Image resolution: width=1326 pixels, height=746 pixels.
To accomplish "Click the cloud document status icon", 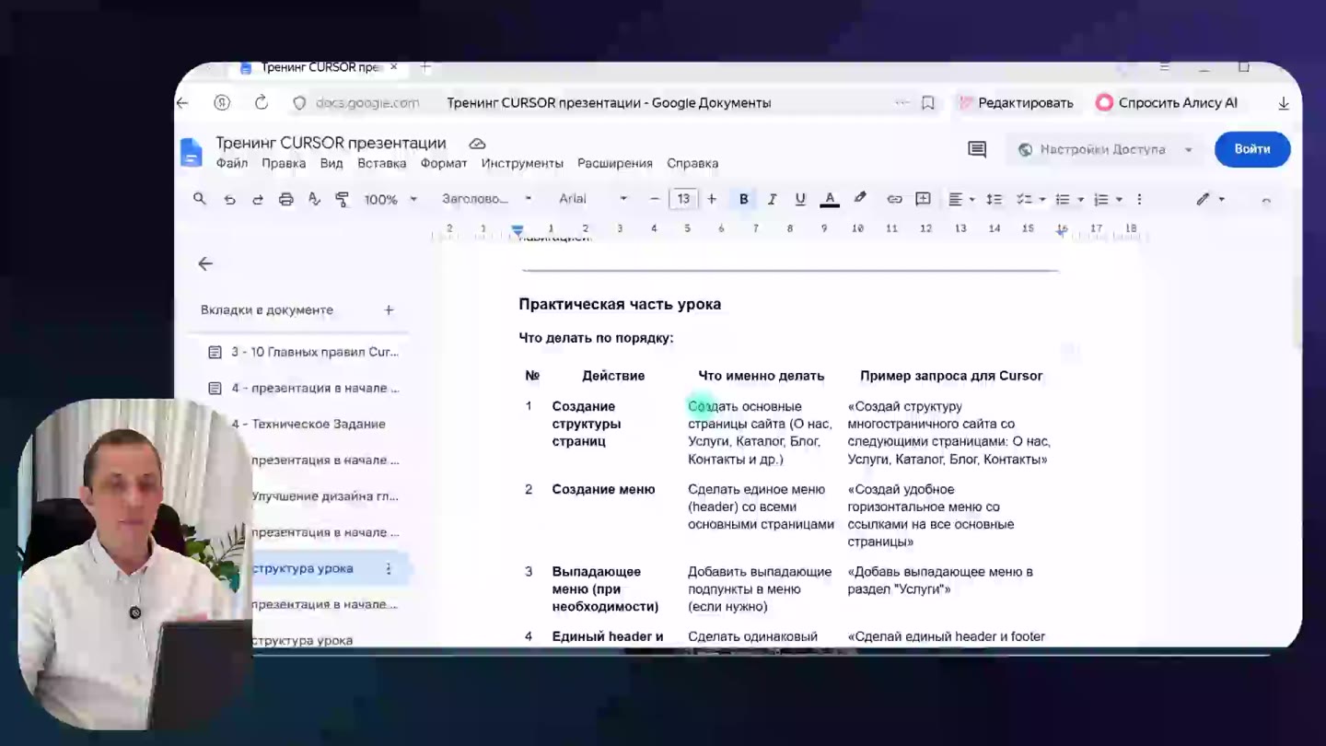I will pyautogui.click(x=477, y=144).
